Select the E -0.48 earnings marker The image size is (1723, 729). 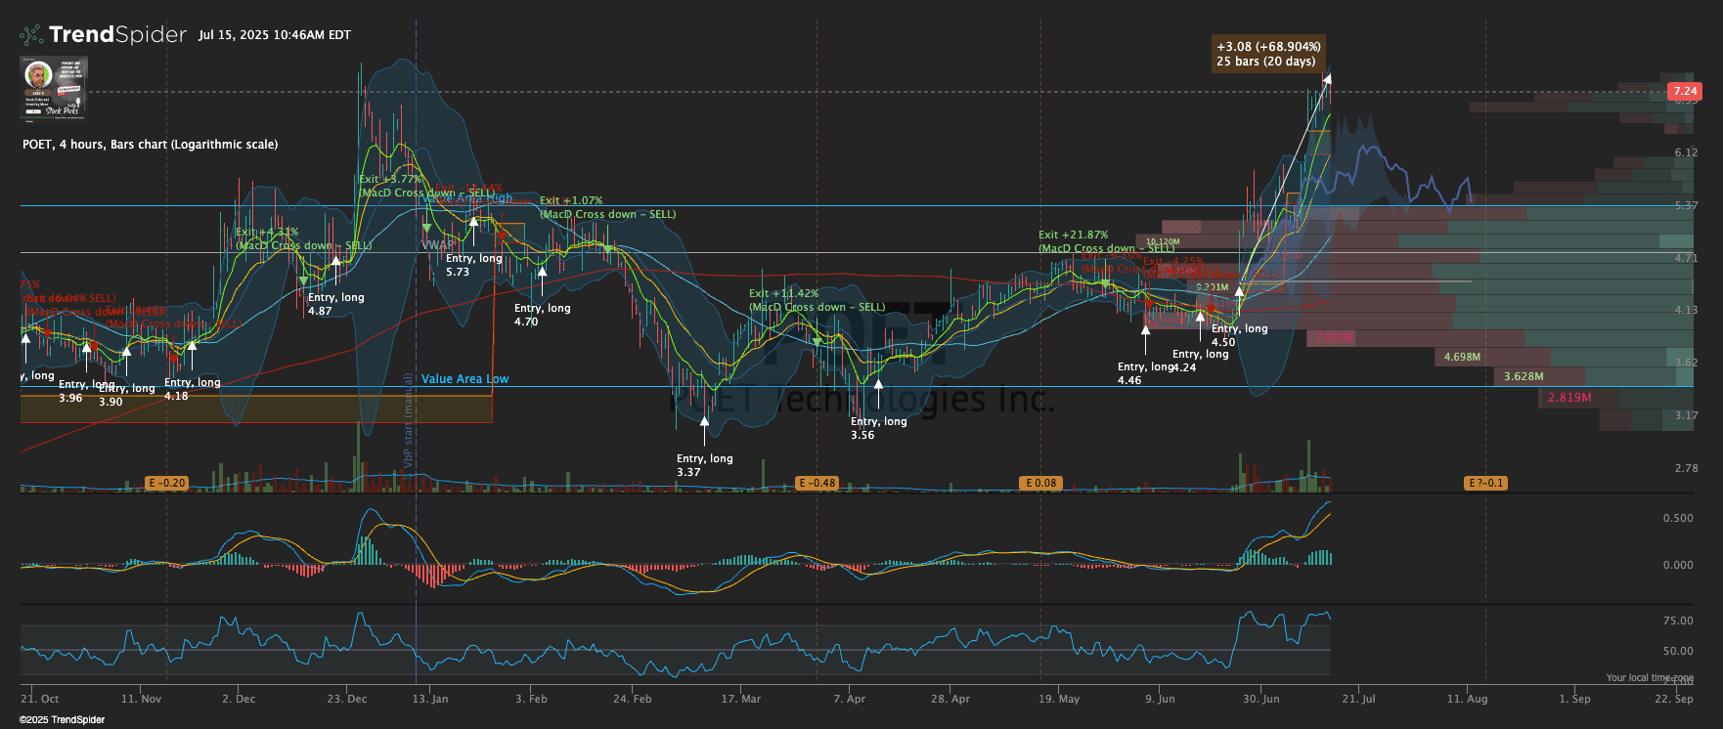tap(817, 483)
